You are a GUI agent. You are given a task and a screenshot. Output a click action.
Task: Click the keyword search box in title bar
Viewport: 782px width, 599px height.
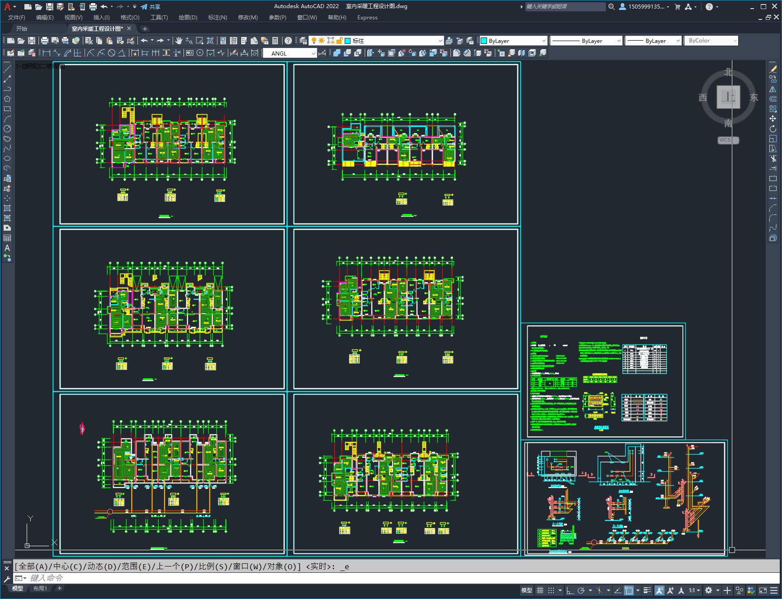click(x=565, y=7)
